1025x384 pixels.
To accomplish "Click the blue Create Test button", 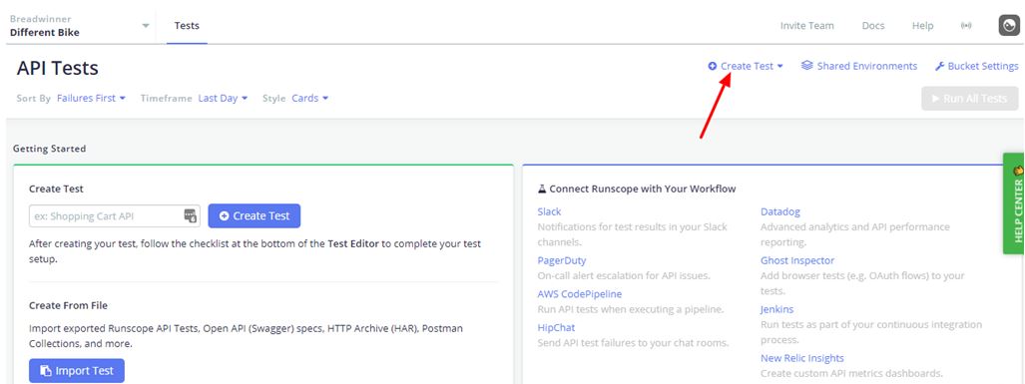I will tap(255, 216).
